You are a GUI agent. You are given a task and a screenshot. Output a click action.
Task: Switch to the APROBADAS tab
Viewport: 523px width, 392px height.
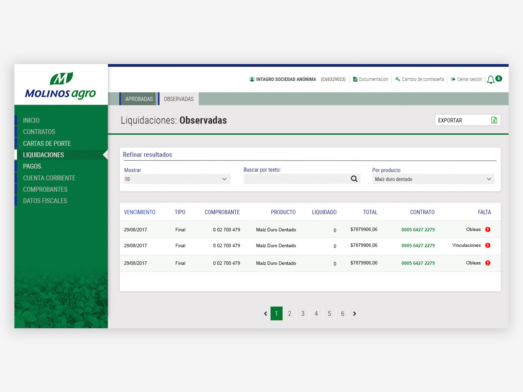click(x=139, y=99)
